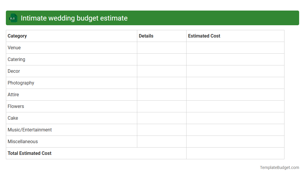Click the Flowers row label
305x176 pixels.
[x=16, y=106]
